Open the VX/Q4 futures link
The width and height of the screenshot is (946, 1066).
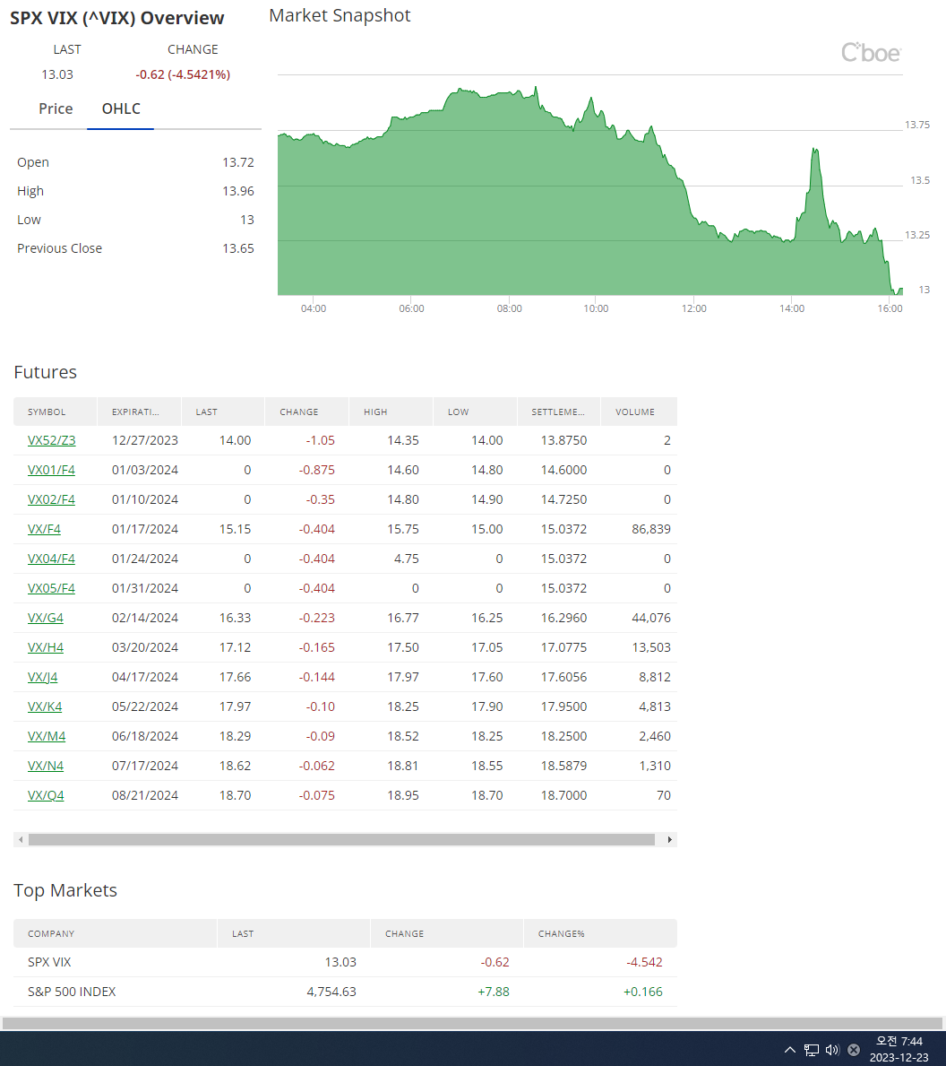(x=46, y=795)
